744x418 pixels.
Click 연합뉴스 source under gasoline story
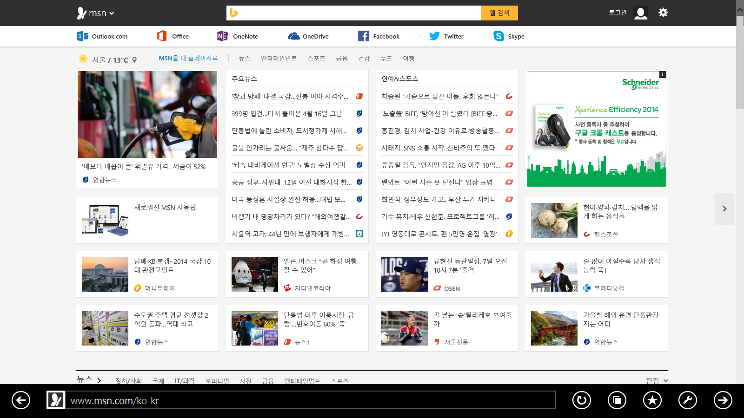click(x=105, y=180)
